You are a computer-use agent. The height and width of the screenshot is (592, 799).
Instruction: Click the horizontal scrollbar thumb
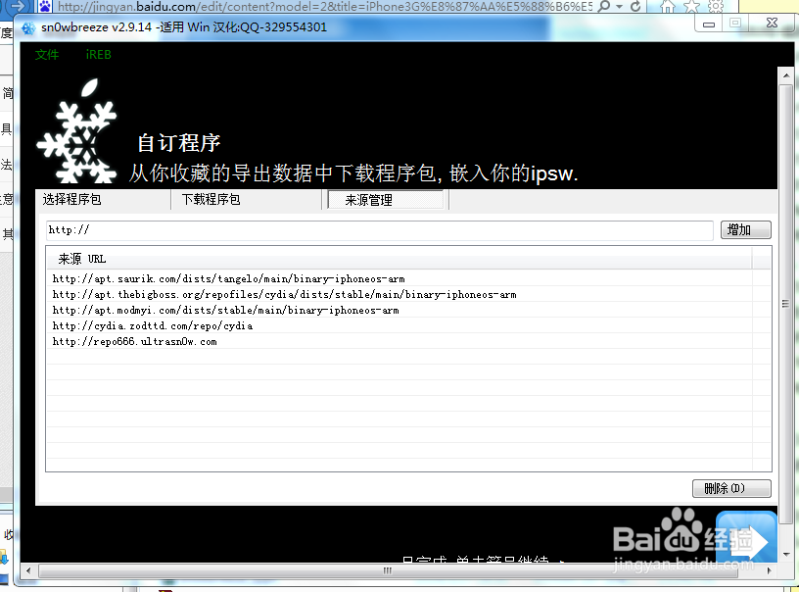click(x=388, y=570)
